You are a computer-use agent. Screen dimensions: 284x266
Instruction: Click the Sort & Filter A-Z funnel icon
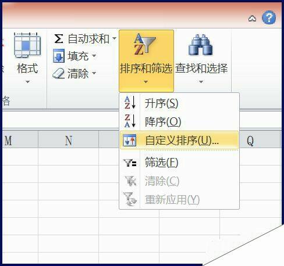pyautogui.click(x=145, y=44)
